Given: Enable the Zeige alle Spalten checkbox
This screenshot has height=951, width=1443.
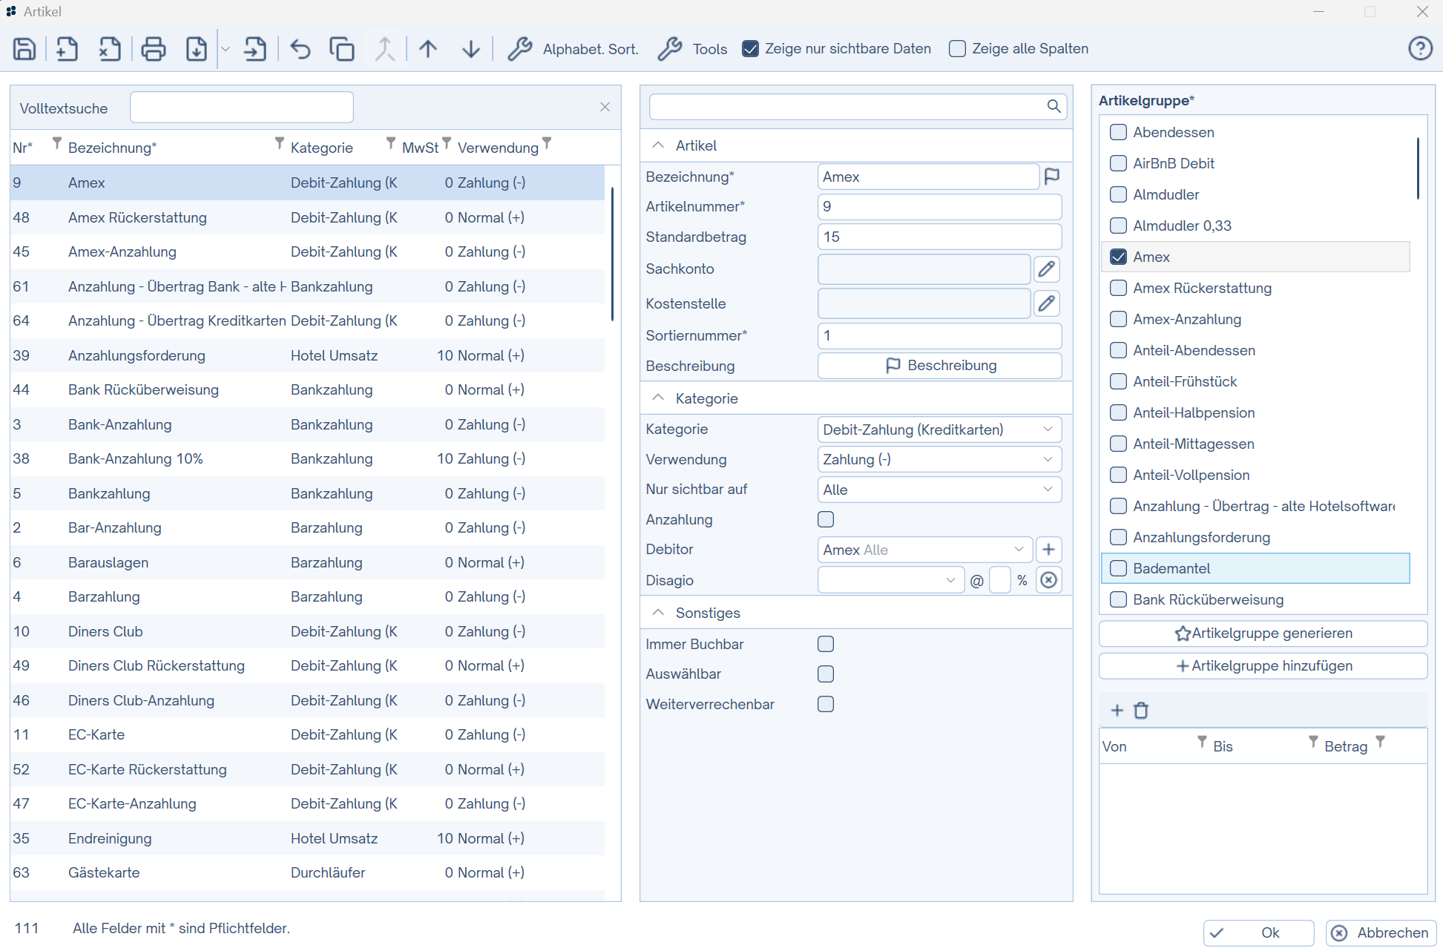Looking at the screenshot, I should (958, 49).
